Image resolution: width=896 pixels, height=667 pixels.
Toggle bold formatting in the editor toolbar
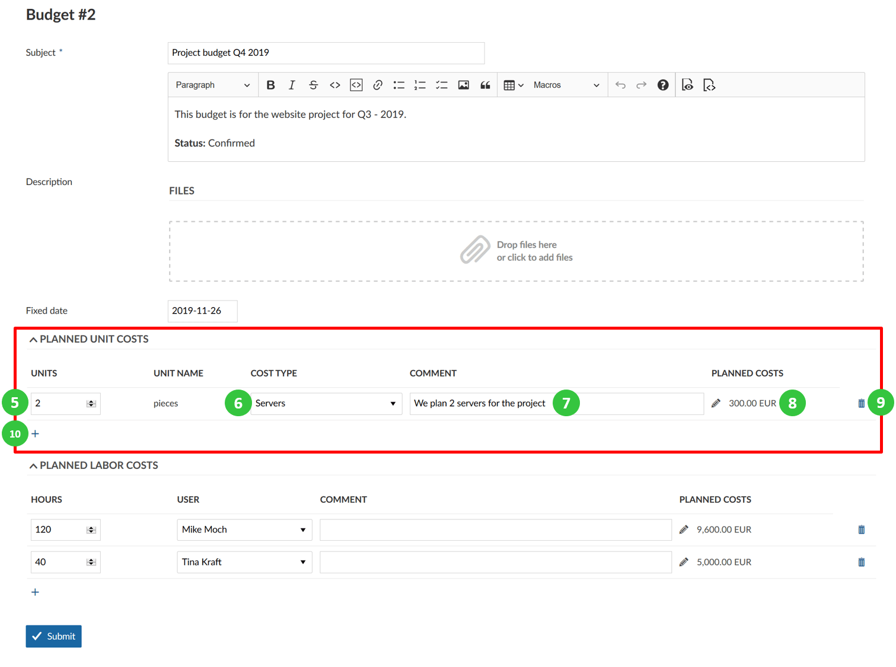270,85
